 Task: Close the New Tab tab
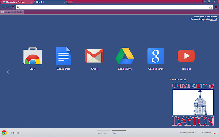64,2
